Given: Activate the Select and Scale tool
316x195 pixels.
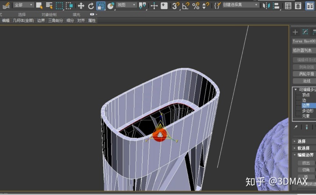Looking at the screenshot, I should 101,6.
